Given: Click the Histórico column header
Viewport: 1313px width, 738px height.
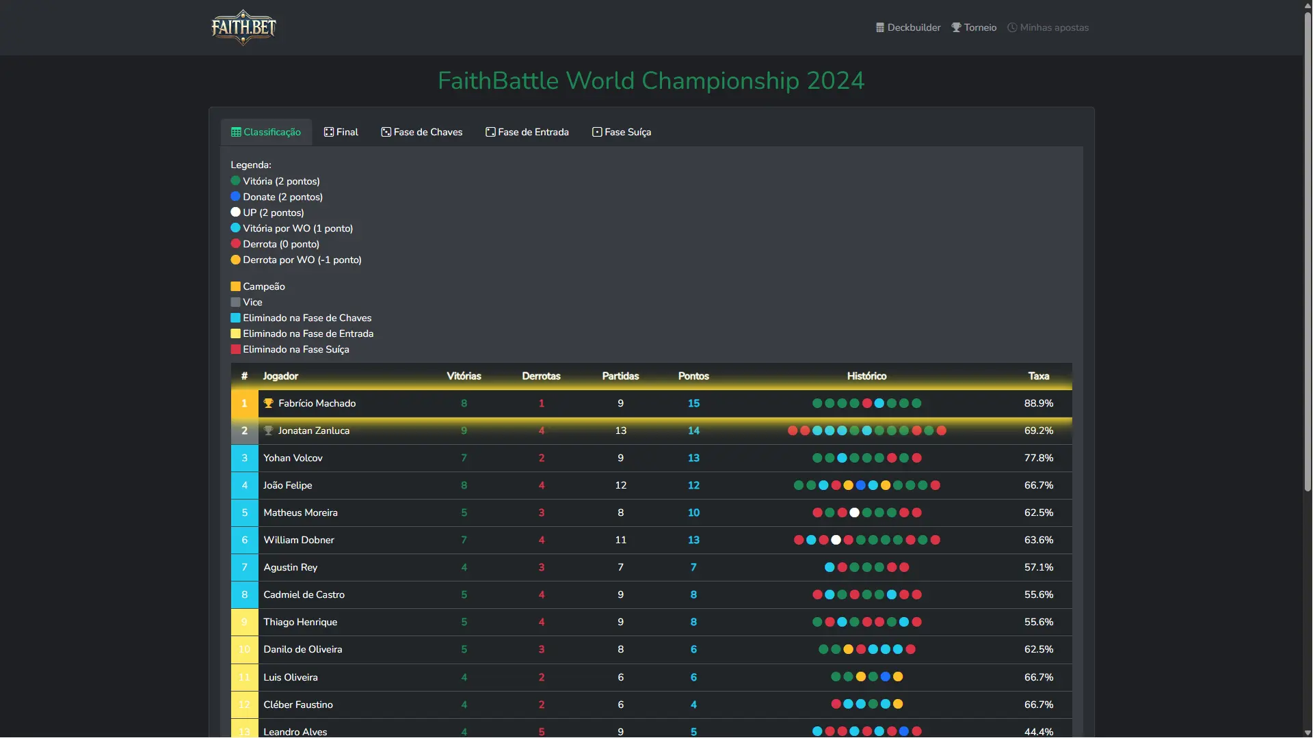Looking at the screenshot, I should (x=866, y=377).
